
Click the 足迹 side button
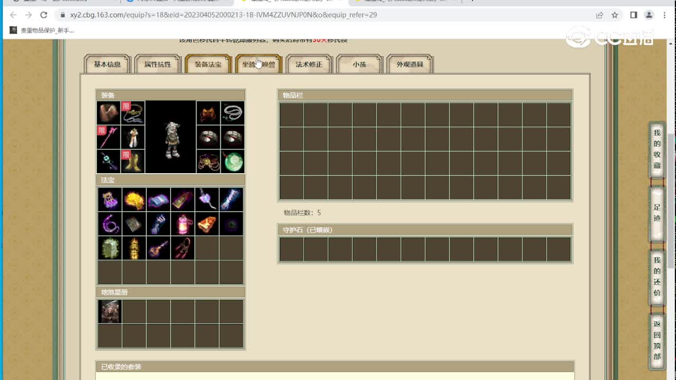point(657,213)
